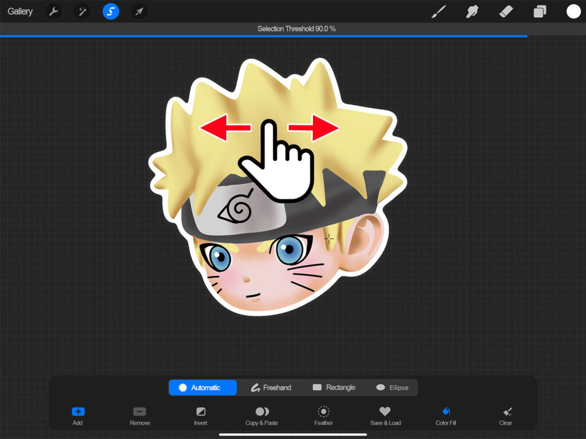Open the Actions wrench menu
Image resolution: width=586 pixels, height=439 pixels.
click(x=54, y=11)
